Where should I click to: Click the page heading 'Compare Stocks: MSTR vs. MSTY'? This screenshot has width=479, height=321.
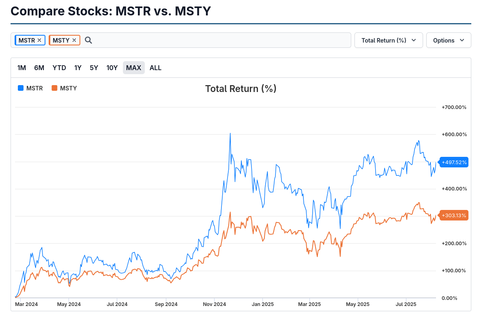pyautogui.click(x=111, y=11)
